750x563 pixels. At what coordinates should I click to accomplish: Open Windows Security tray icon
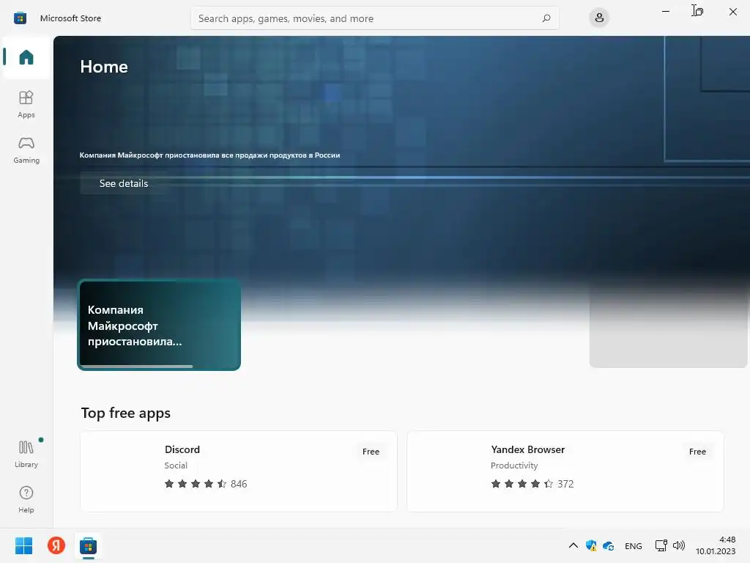591,545
